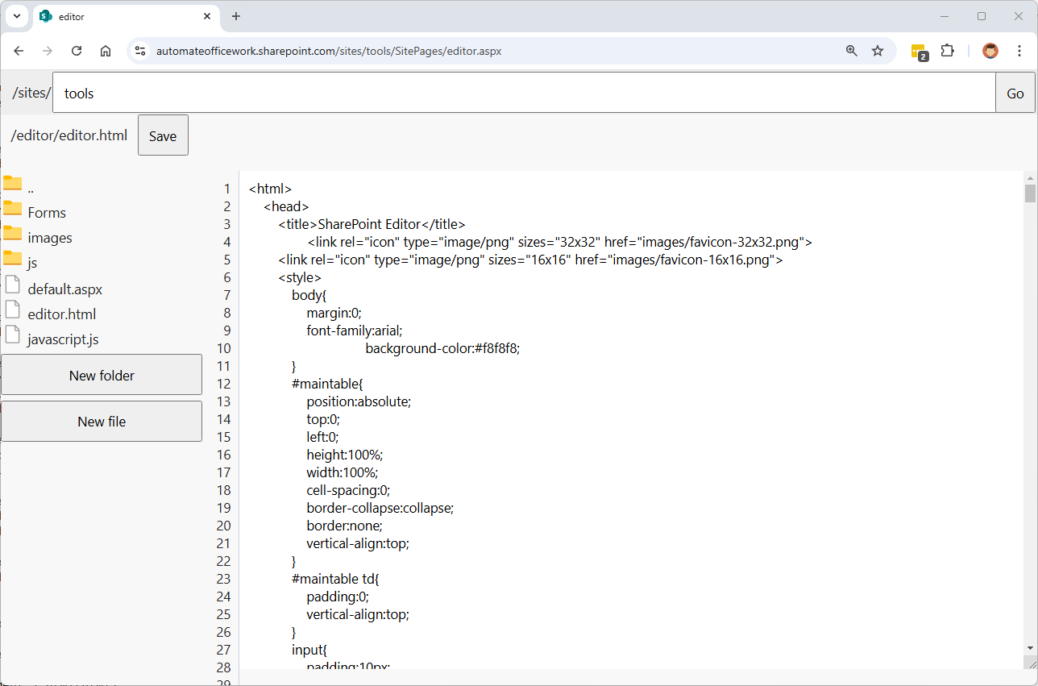Click the browser address bar URL

pyautogui.click(x=329, y=51)
